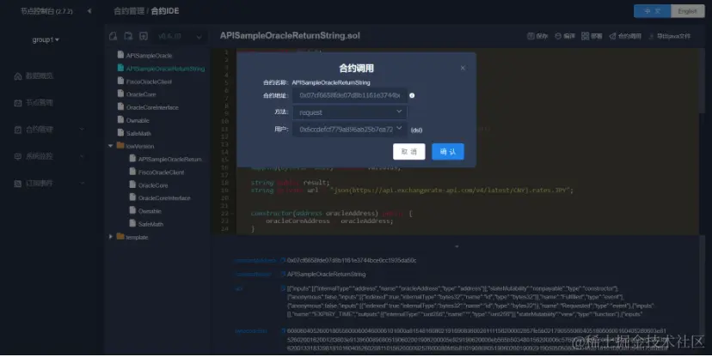Copy the contractName value icon
Screen dimensions: 712x357
[x=283, y=274]
